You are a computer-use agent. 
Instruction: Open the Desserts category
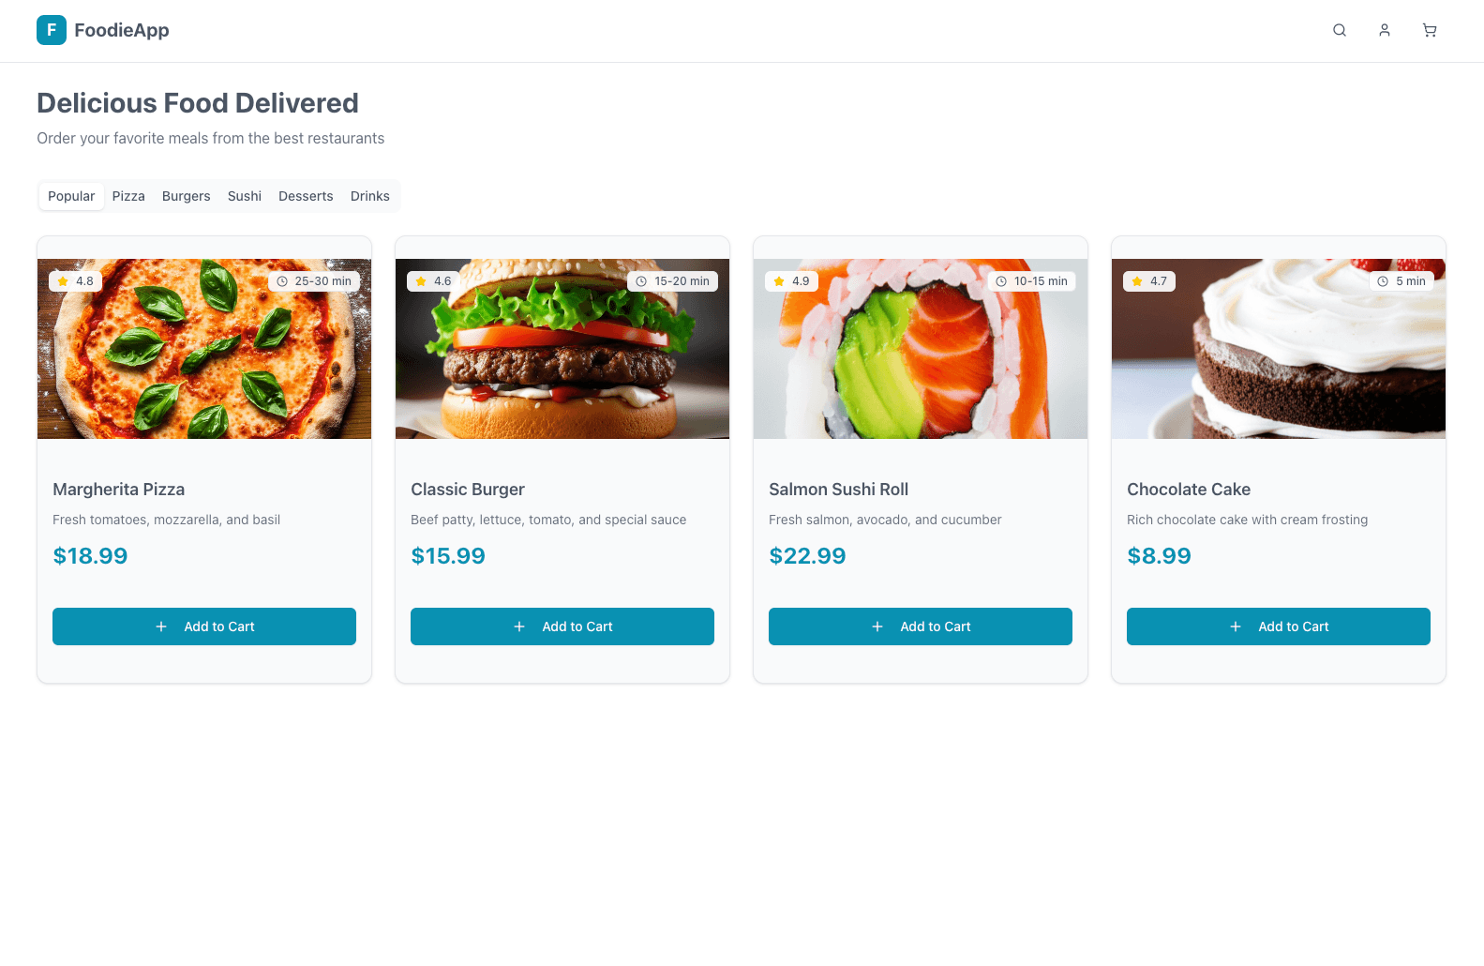pyautogui.click(x=306, y=196)
